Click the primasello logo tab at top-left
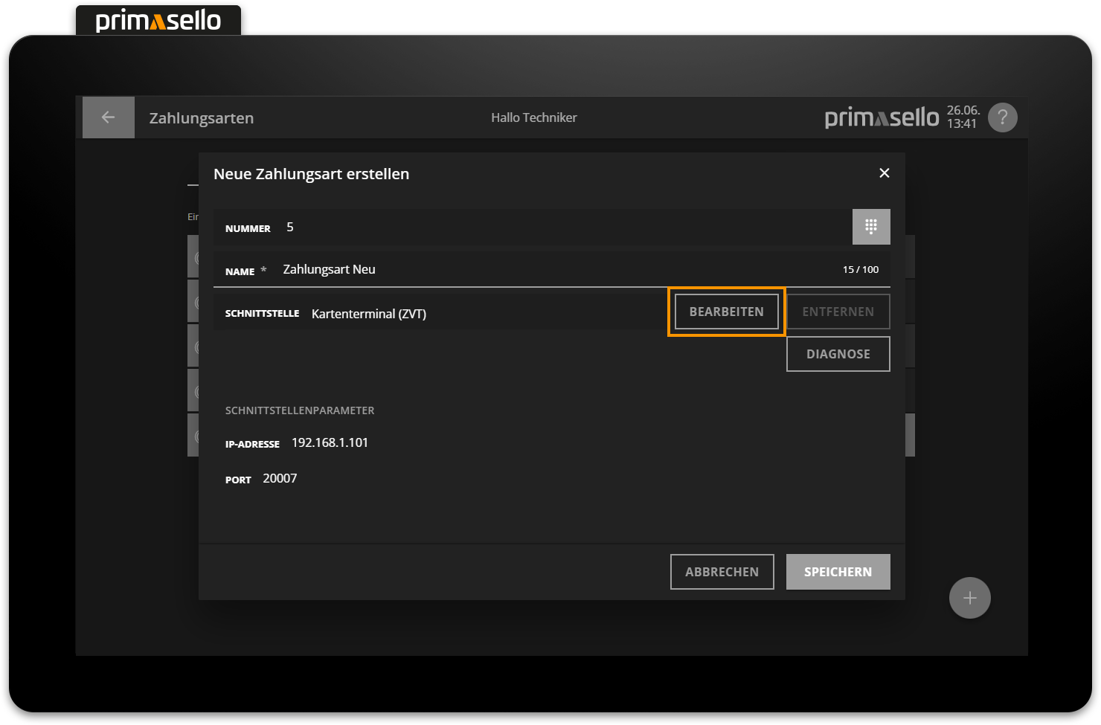1101x725 pixels. [x=158, y=21]
